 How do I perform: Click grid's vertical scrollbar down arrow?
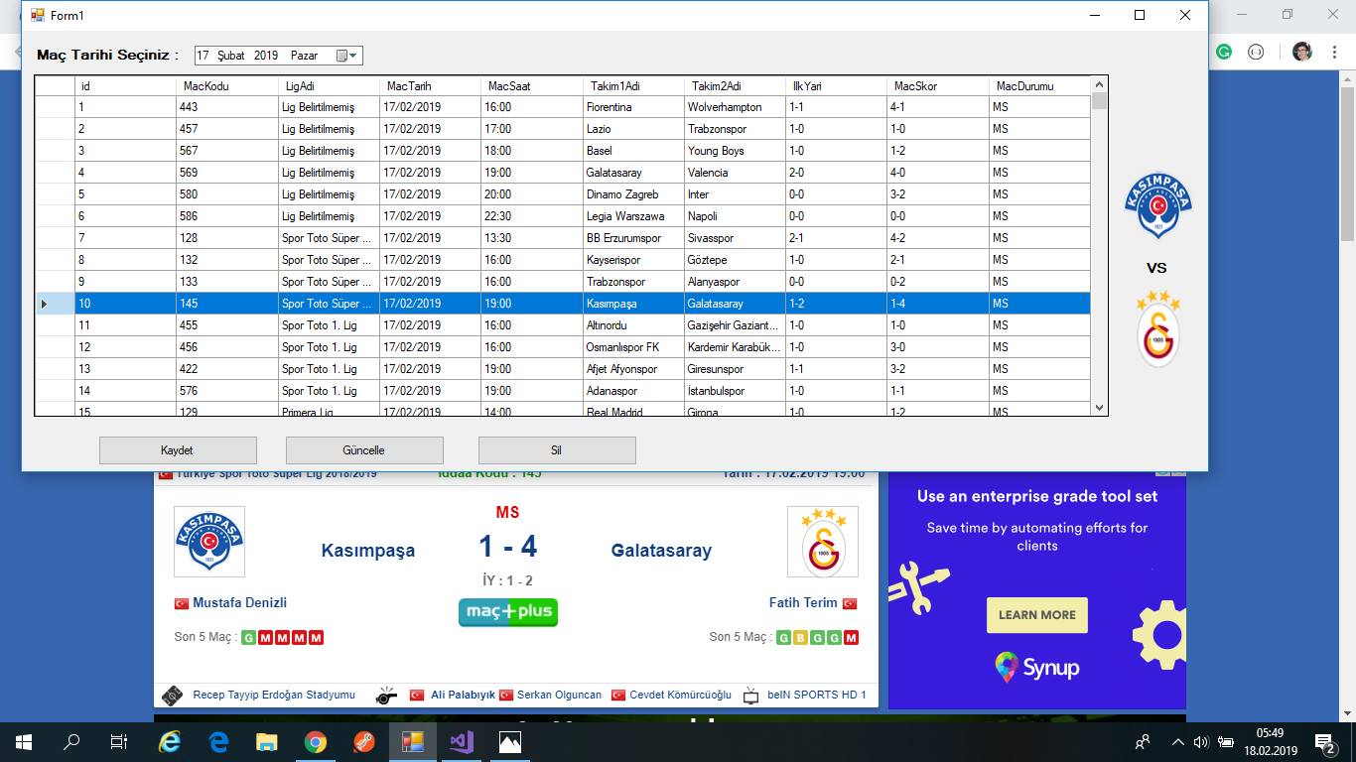click(1099, 408)
